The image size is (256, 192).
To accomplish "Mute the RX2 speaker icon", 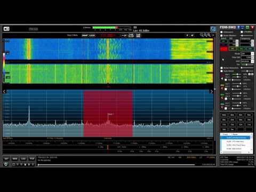I will coord(222,88).
